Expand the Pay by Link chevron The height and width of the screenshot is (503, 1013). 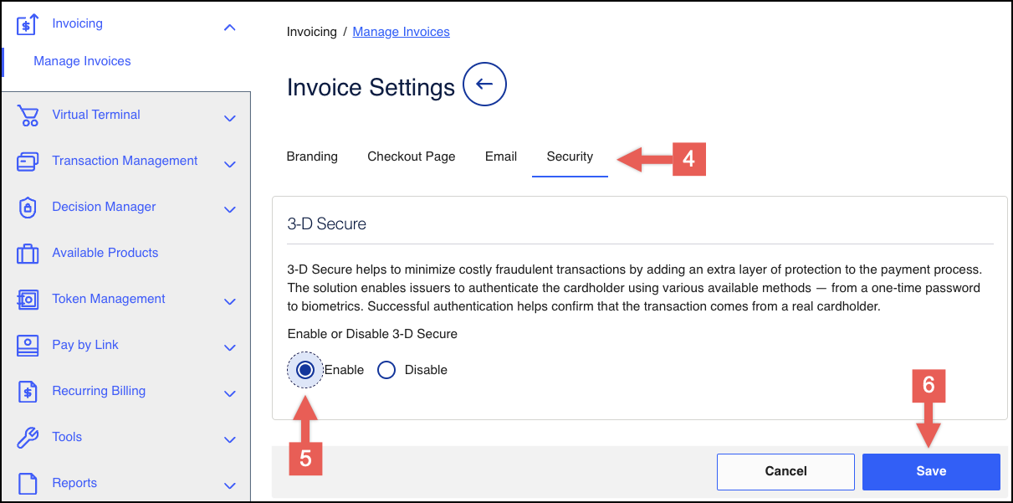click(x=230, y=347)
